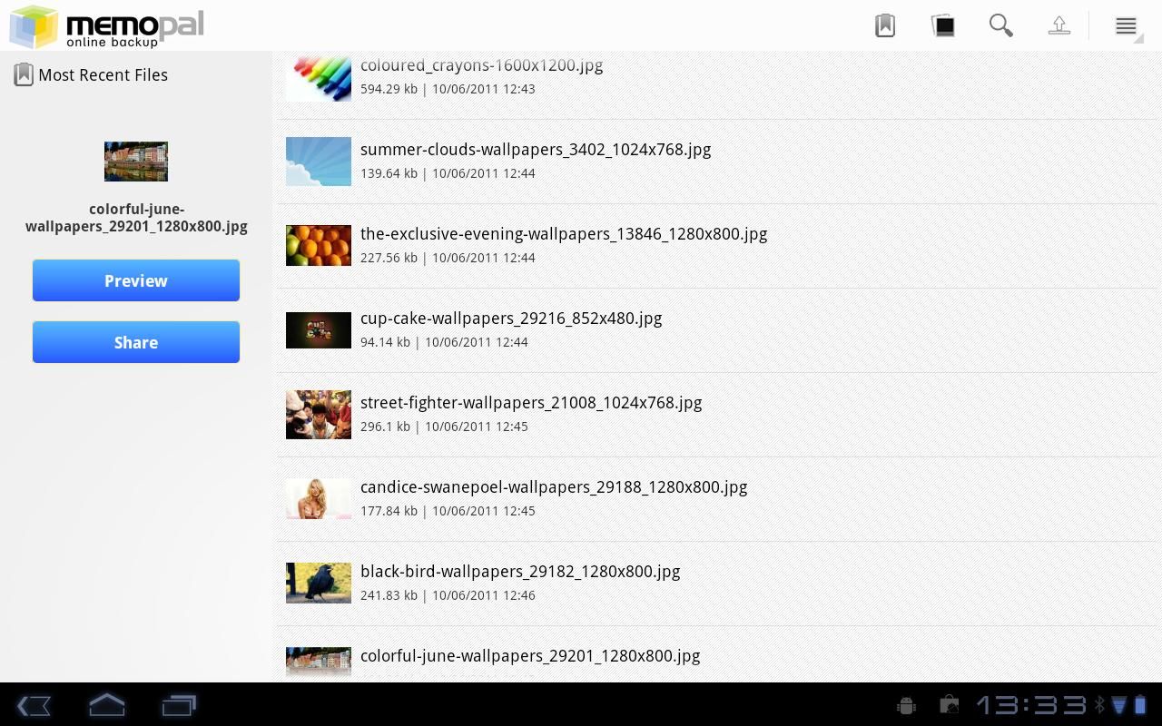Preview the colorful-june-wallpapers image
The image size is (1162, 726).
point(136,280)
